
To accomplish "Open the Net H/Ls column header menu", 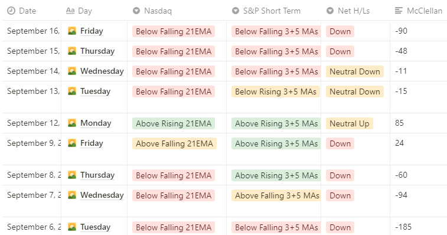I will pos(355,11).
